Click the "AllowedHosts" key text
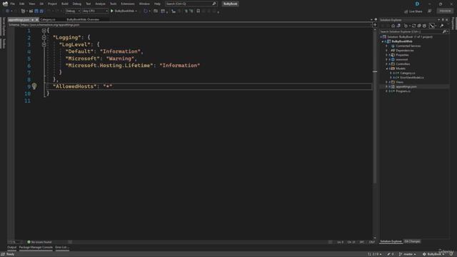Viewport: 457px width, 257px height. click(74, 86)
